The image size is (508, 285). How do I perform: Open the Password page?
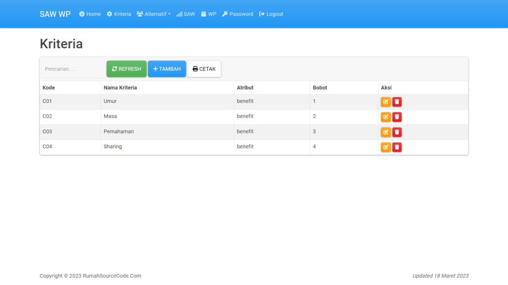[238, 14]
